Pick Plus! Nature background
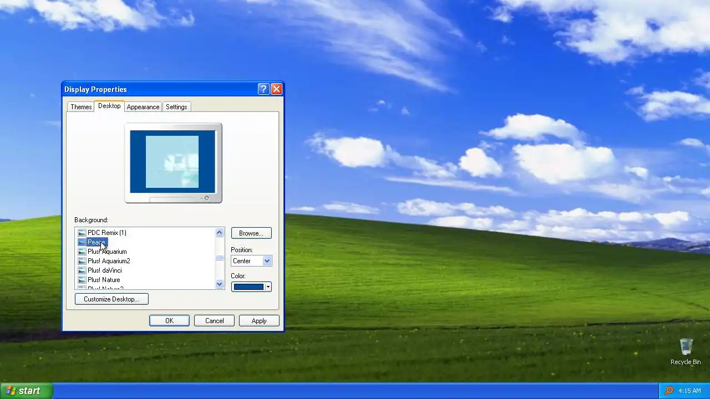The image size is (710, 399). coord(104,280)
